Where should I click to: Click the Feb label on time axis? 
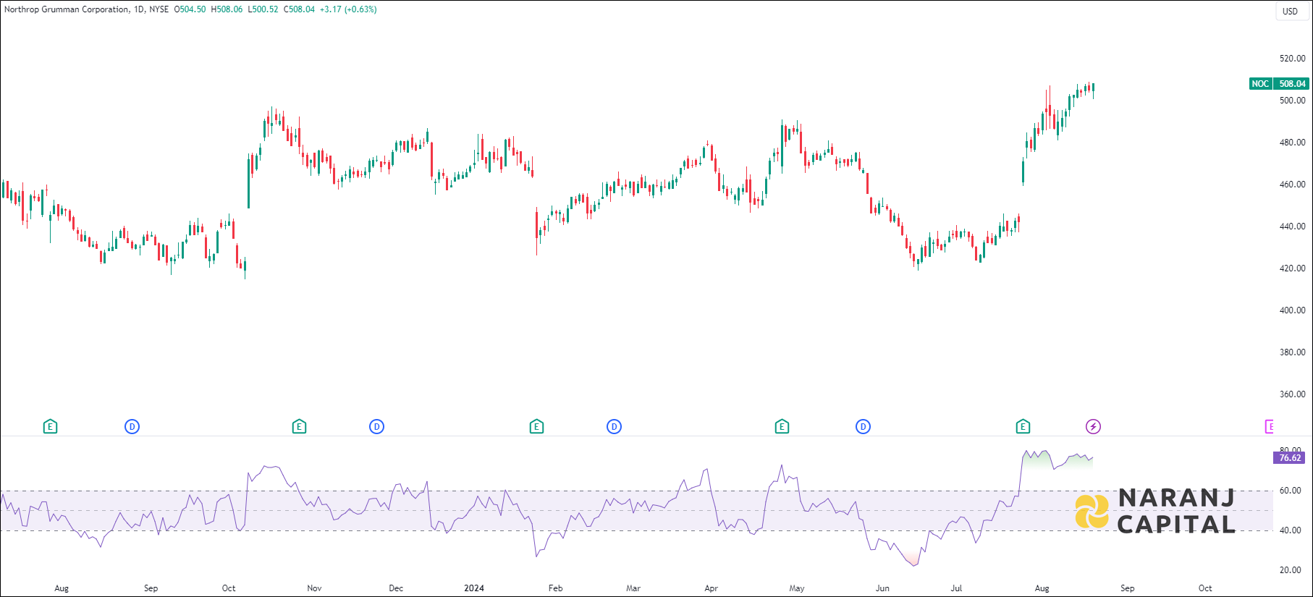[x=555, y=588]
